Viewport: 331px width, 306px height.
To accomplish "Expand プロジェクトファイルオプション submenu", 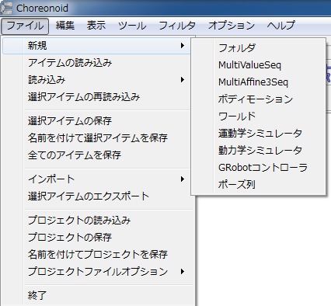I will (x=98, y=271).
